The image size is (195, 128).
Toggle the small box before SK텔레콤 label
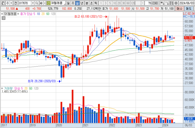coord(2,14)
